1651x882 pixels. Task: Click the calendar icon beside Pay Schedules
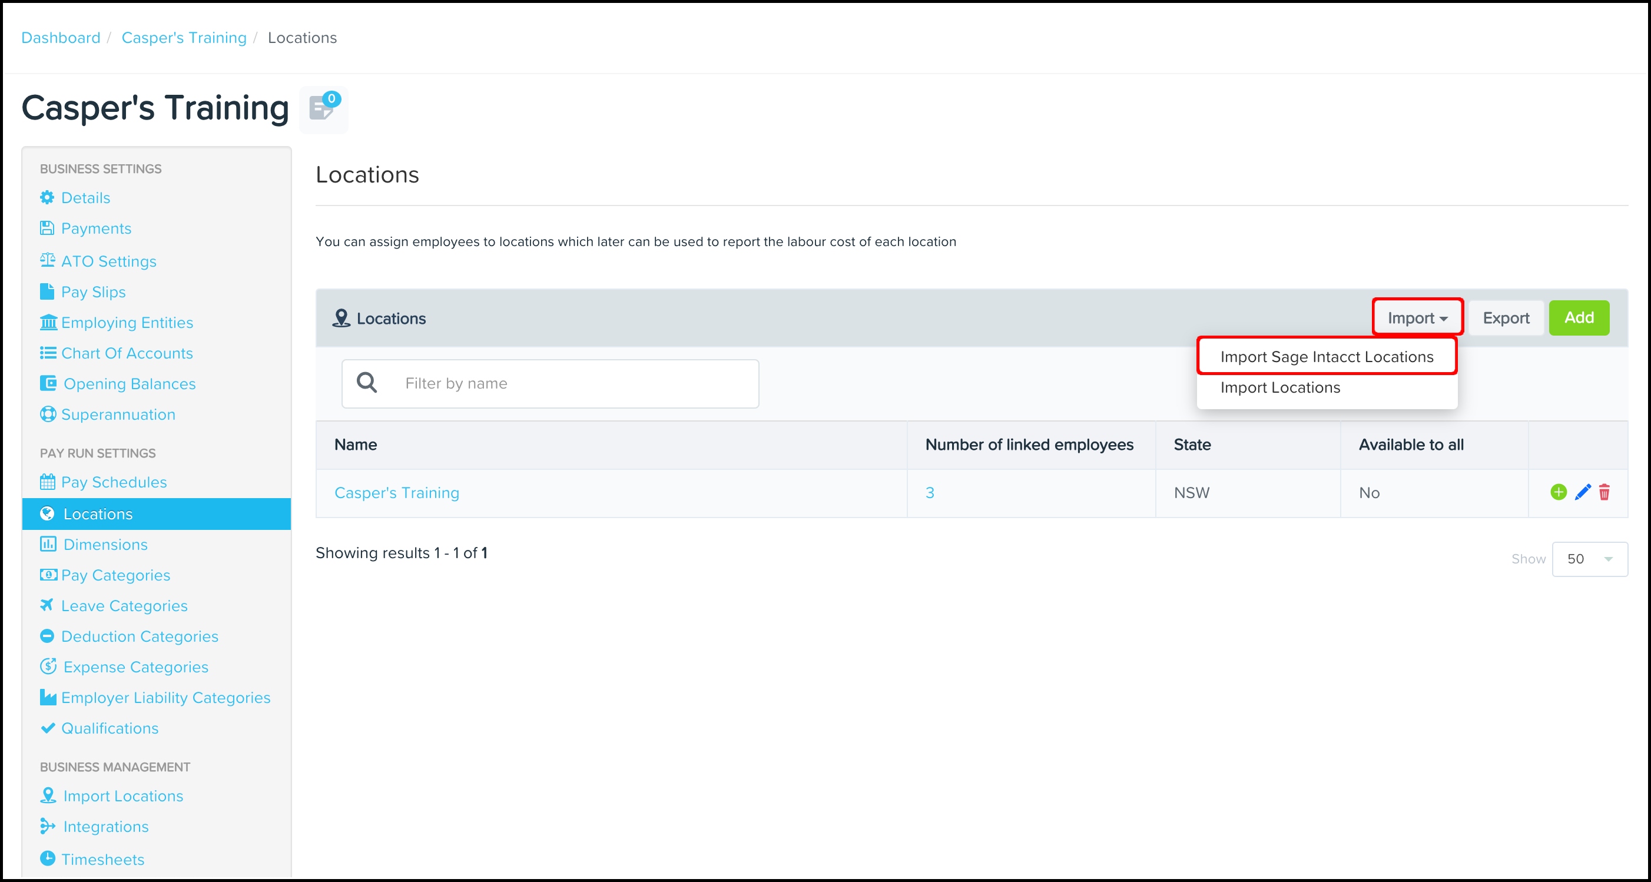pyautogui.click(x=48, y=482)
